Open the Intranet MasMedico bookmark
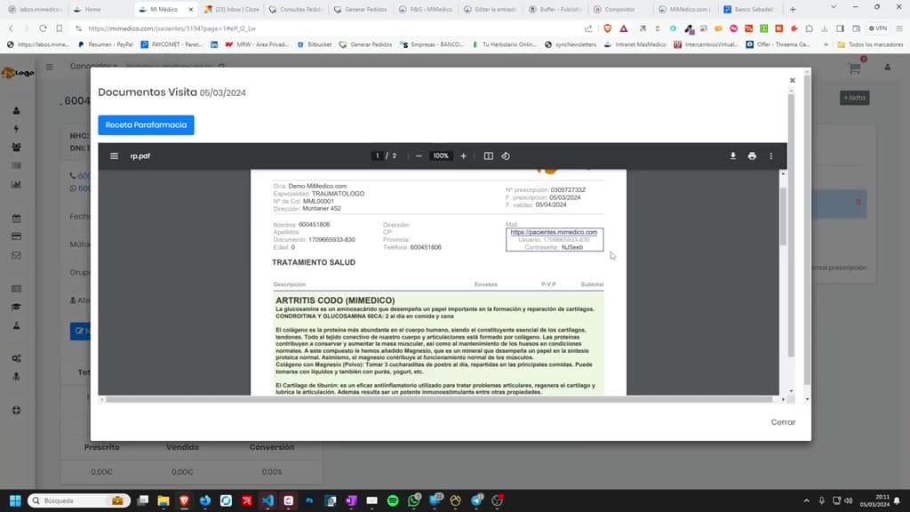This screenshot has height=512, width=910. [x=635, y=44]
